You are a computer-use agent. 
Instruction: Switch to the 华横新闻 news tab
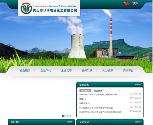(85, 91)
